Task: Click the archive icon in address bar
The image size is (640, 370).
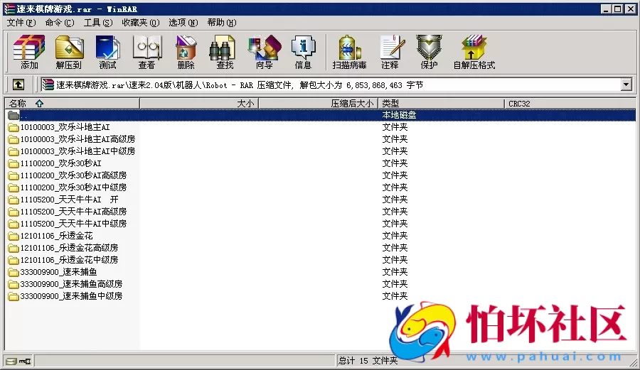Action: pyautogui.click(x=48, y=85)
